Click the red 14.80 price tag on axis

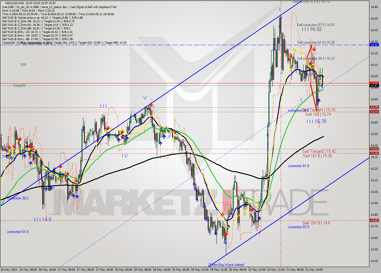pyautogui.click(x=374, y=220)
